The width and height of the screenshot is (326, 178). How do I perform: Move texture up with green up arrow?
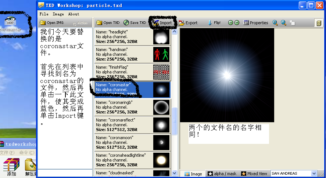tap(230, 23)
